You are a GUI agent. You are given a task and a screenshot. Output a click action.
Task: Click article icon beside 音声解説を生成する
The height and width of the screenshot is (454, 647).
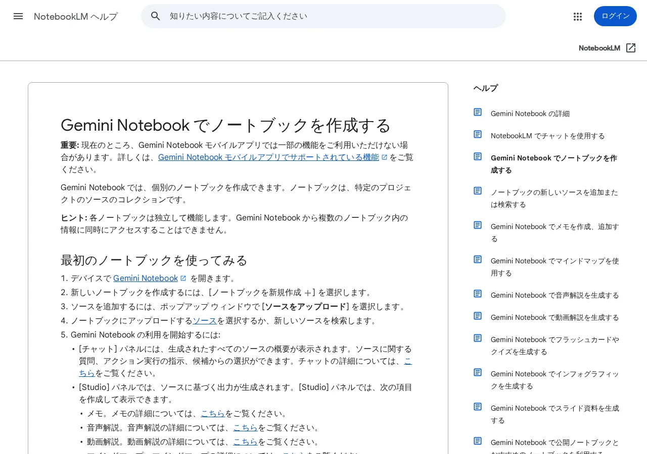478,294
